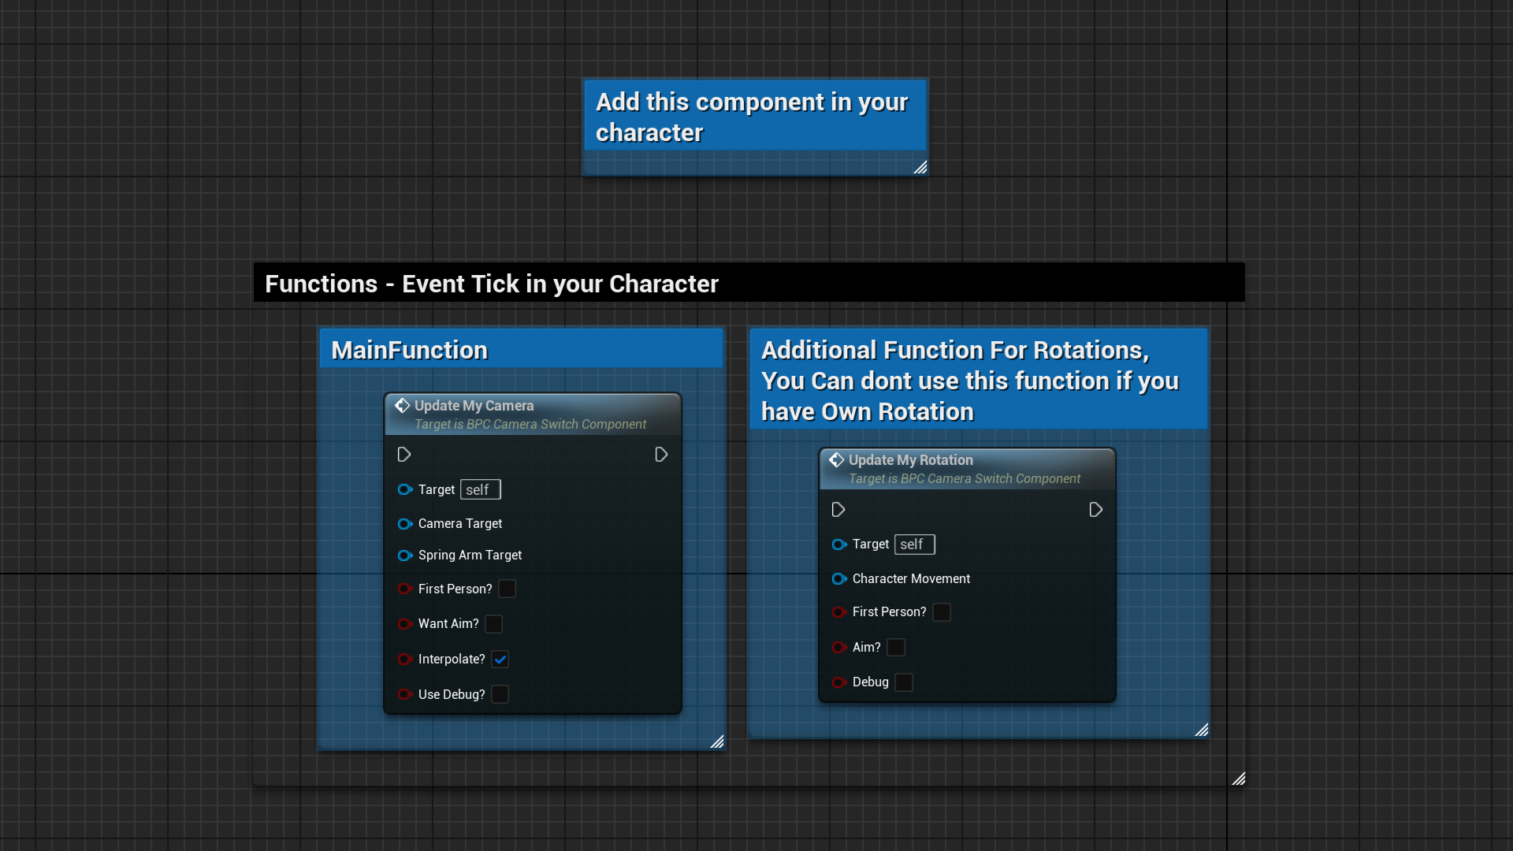Click the Target pin on Update My Camera
Viewport: 1513px width, 851px height.
(405, 489)
